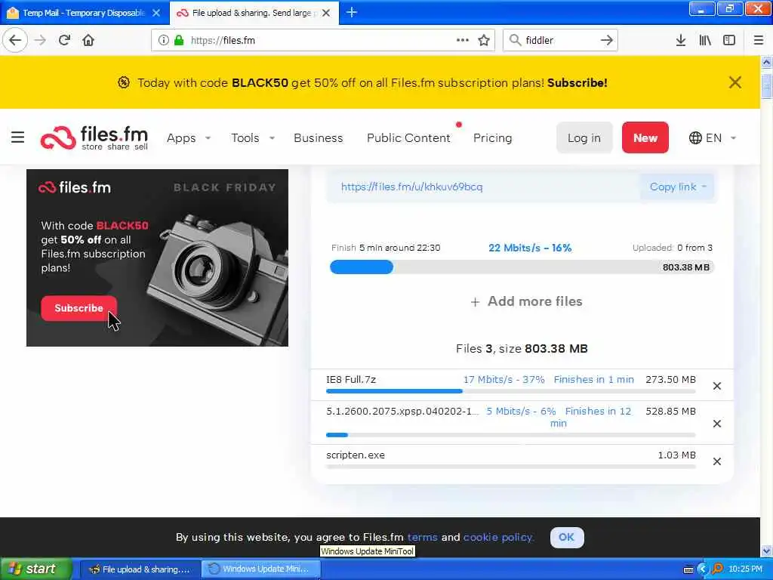The width and height of the screenshot is (773, 580).
Task: Click the orange magnifier tray icon
Action: click(x=717, y=569)
